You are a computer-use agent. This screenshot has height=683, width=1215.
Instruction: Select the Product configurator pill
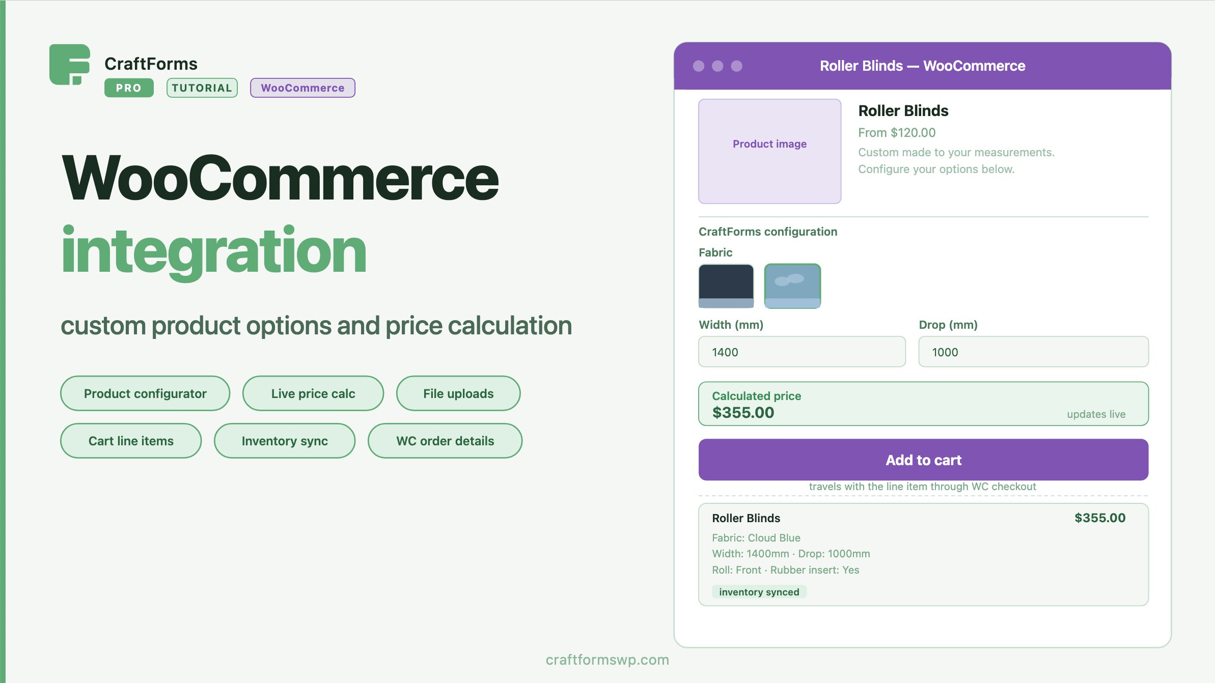click(145, 393)
